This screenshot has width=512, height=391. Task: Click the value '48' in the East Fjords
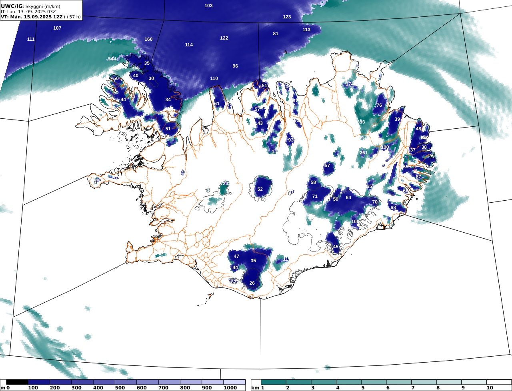(418, 129)
